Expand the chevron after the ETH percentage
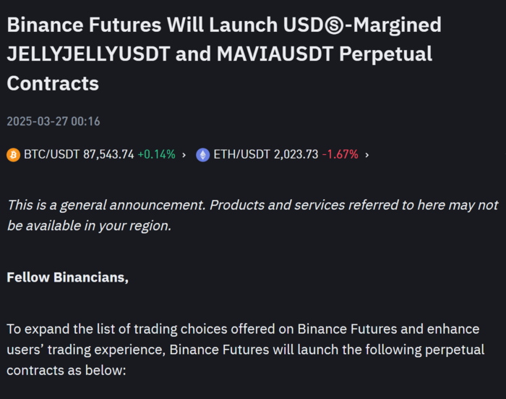Viewport: 506px width, 399px height. point(367,155)
